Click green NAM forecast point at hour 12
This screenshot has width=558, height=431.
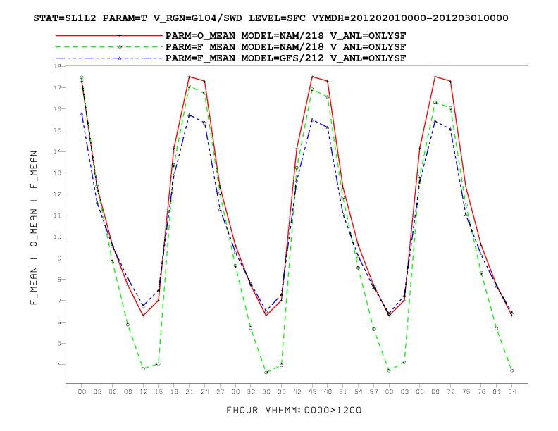point(143,368)
